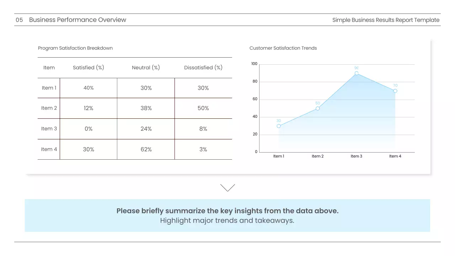
Task: Select the Satisfied (%) column header
Action: click(89, 68)
